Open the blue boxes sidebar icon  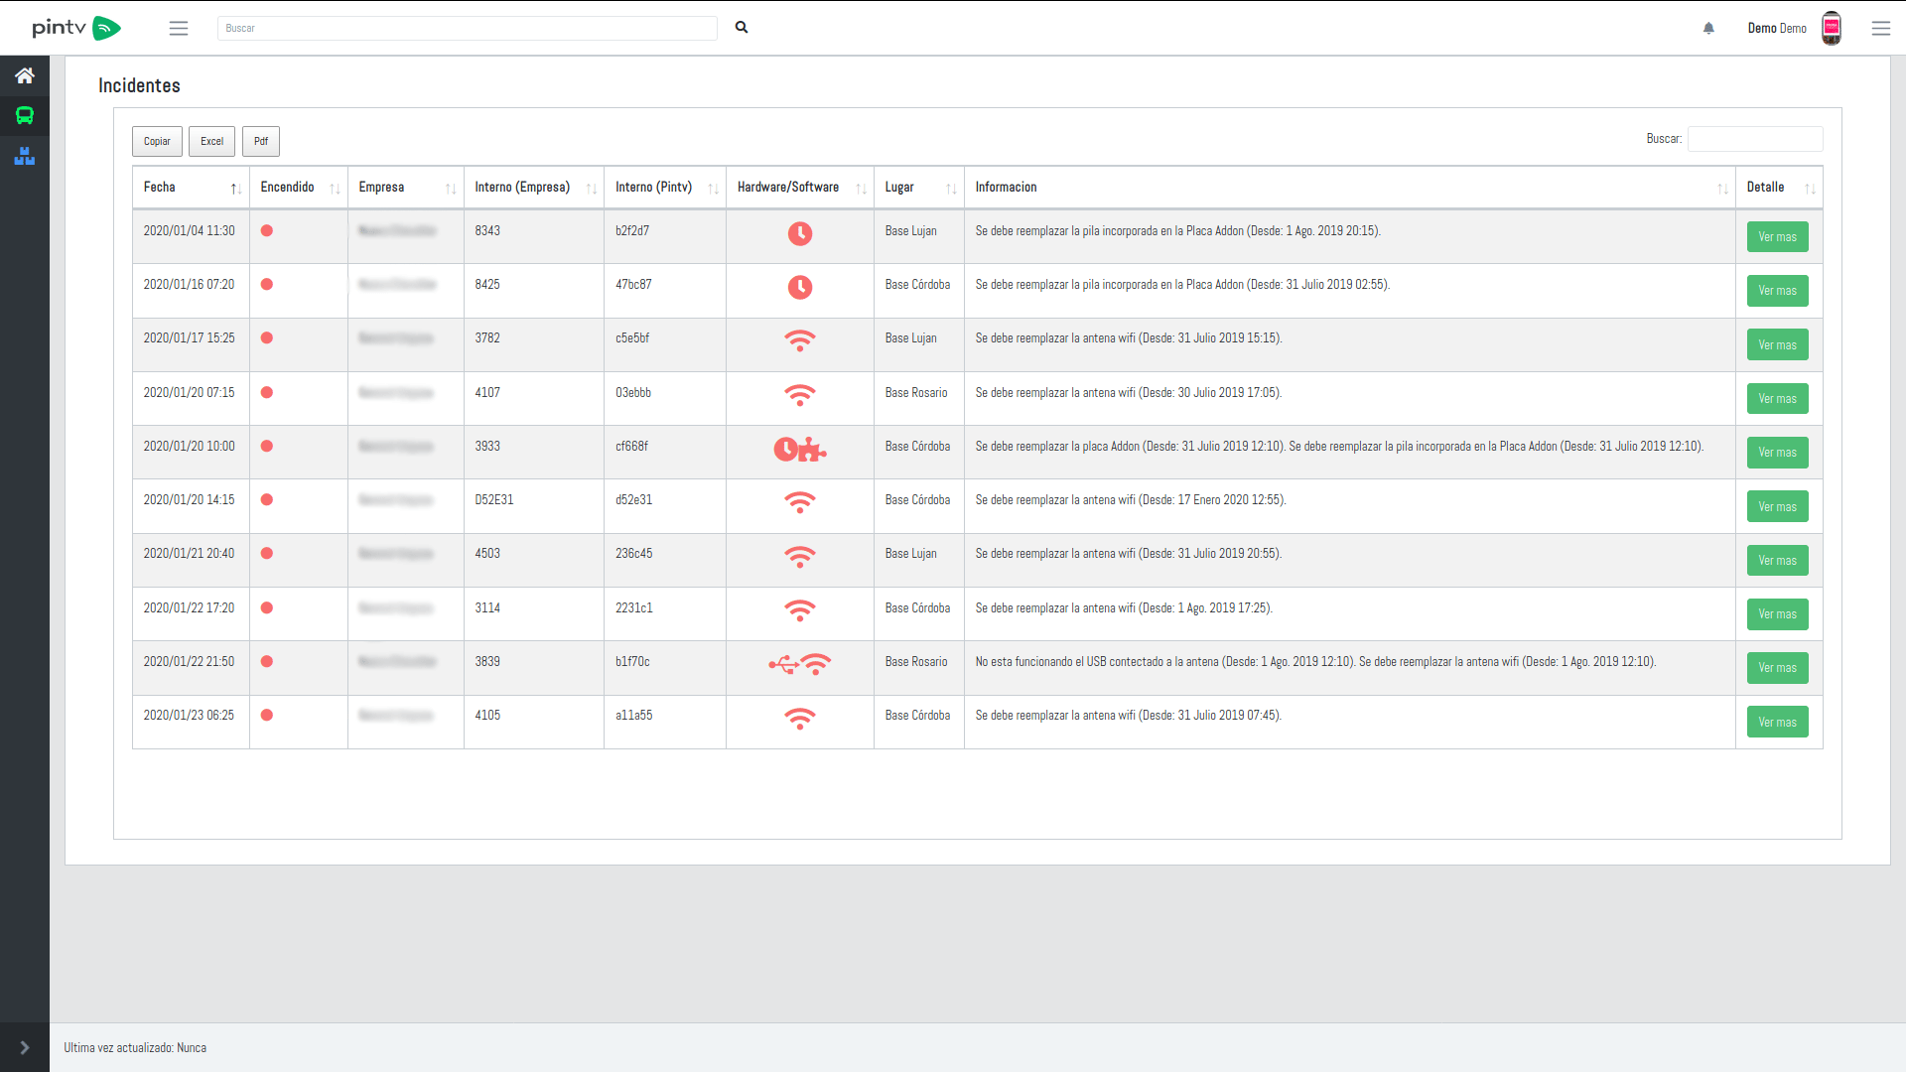coord(25,156)
